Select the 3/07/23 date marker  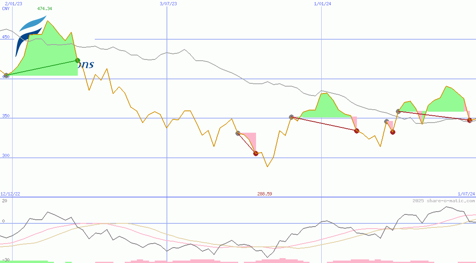click(x=168, y=4)
